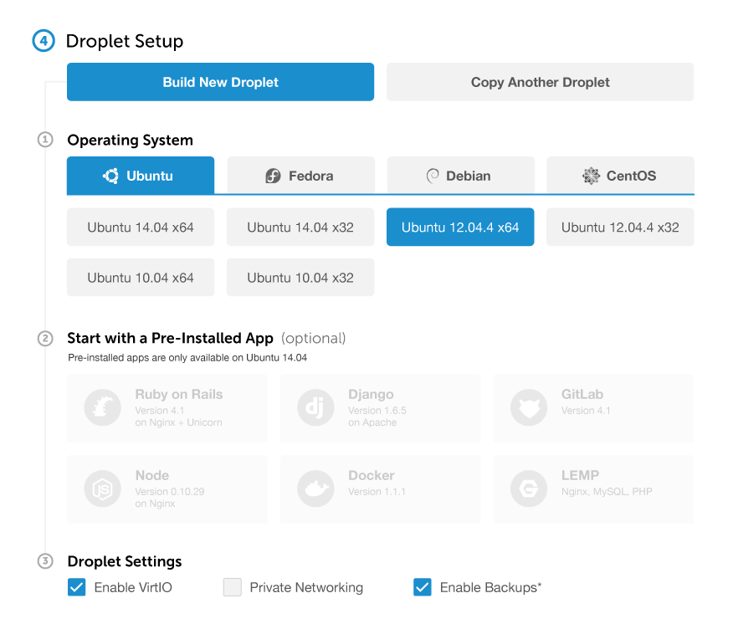The height and width of the screenshot is (629, 733).
Task: Toggle the Enable VirtIO checkbox
Action: pyautogui.click(x=77, y=587)
